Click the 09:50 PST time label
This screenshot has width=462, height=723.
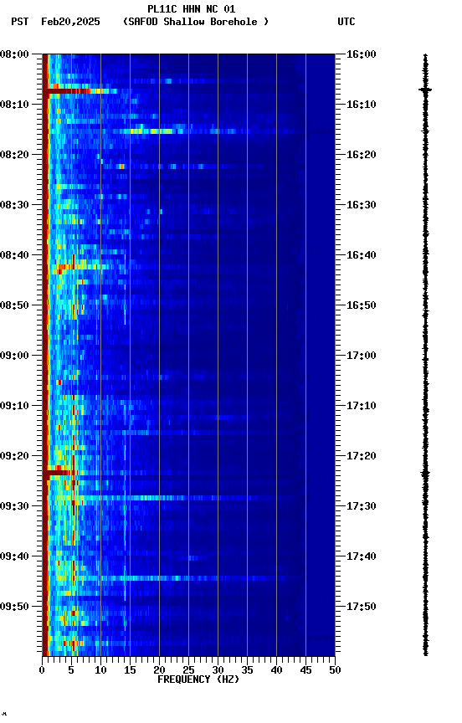(x=14, y=608)
